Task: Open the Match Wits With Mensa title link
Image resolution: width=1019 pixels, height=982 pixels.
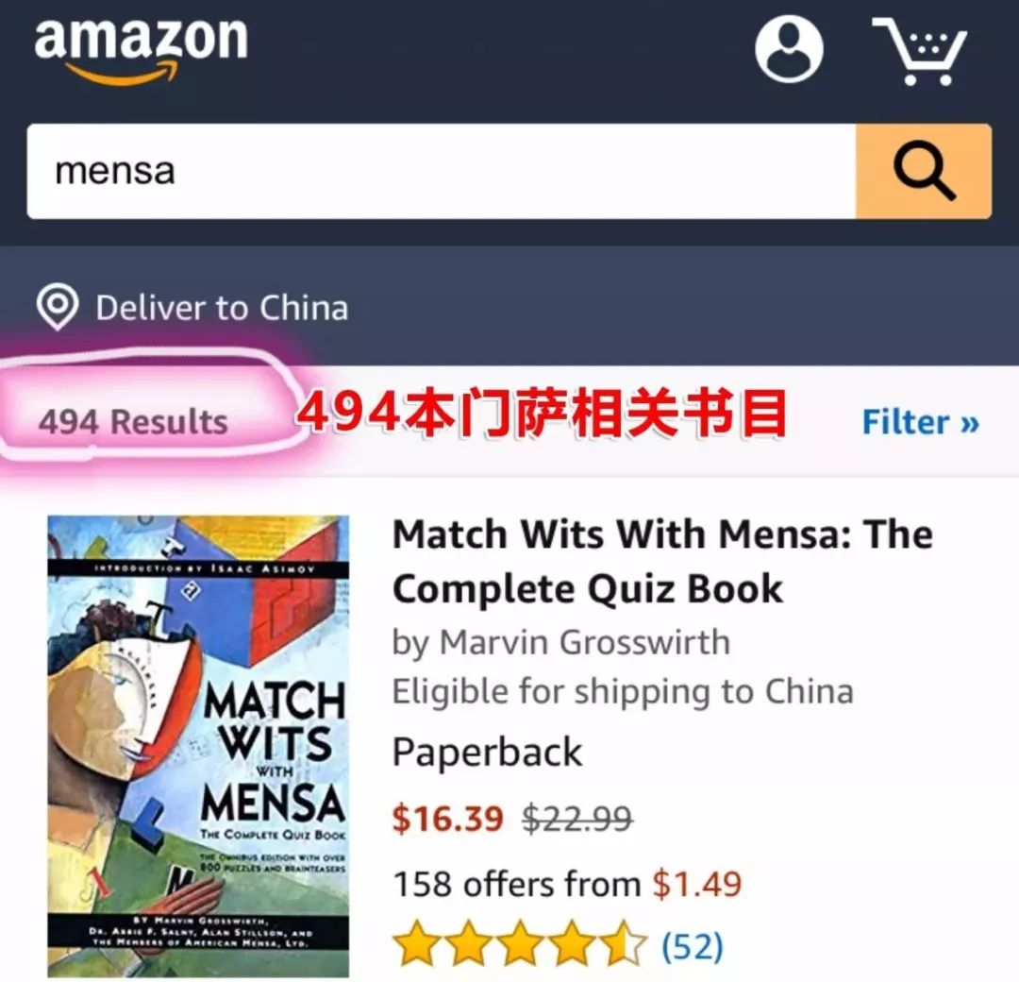Action: [x=663, y=561]
